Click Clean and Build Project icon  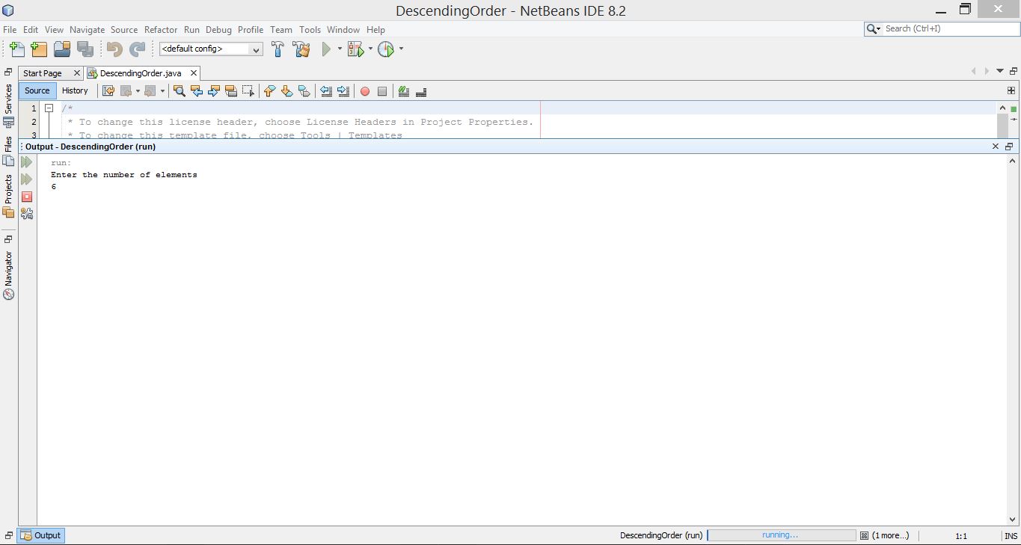click(x=301, y=49)
